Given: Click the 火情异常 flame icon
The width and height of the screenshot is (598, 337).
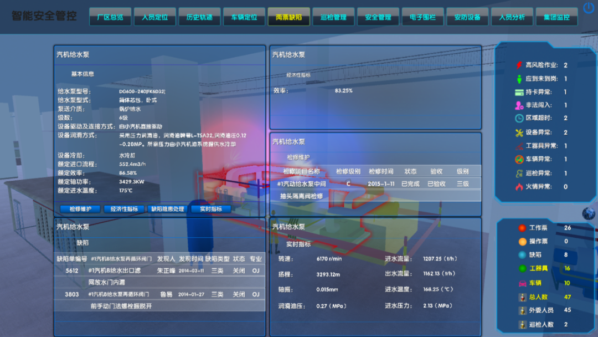Looking at the screenshot, I should click(519, 187).
